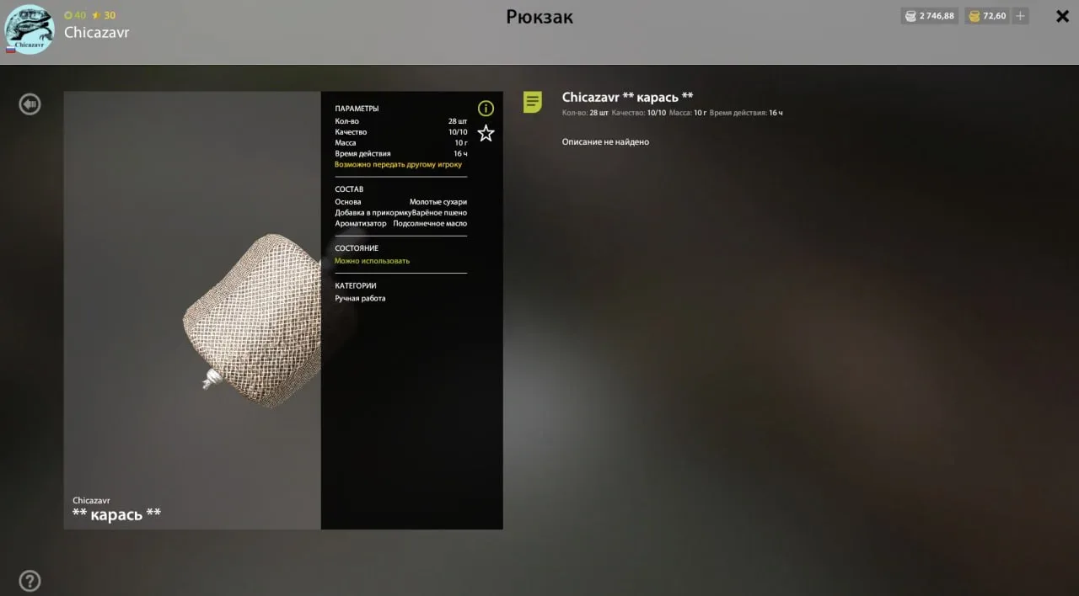The image size is (1079, 596).
Task: Click the silver coins balance 2 746,88
Action: 929,16
